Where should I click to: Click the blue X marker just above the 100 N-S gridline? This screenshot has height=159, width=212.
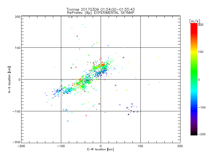pyautogui.click(x=108, y=46)
